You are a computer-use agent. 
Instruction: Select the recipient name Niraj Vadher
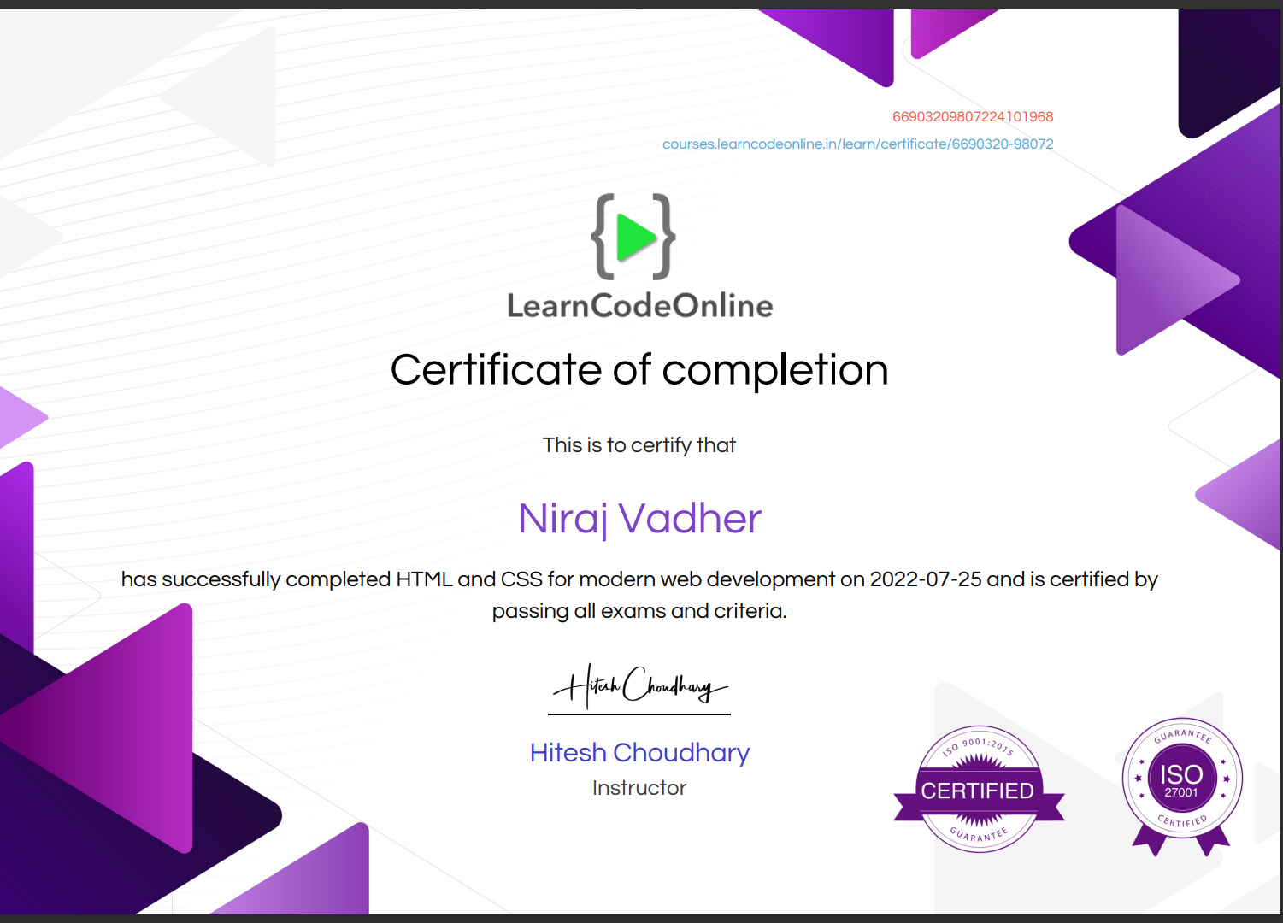639,519
